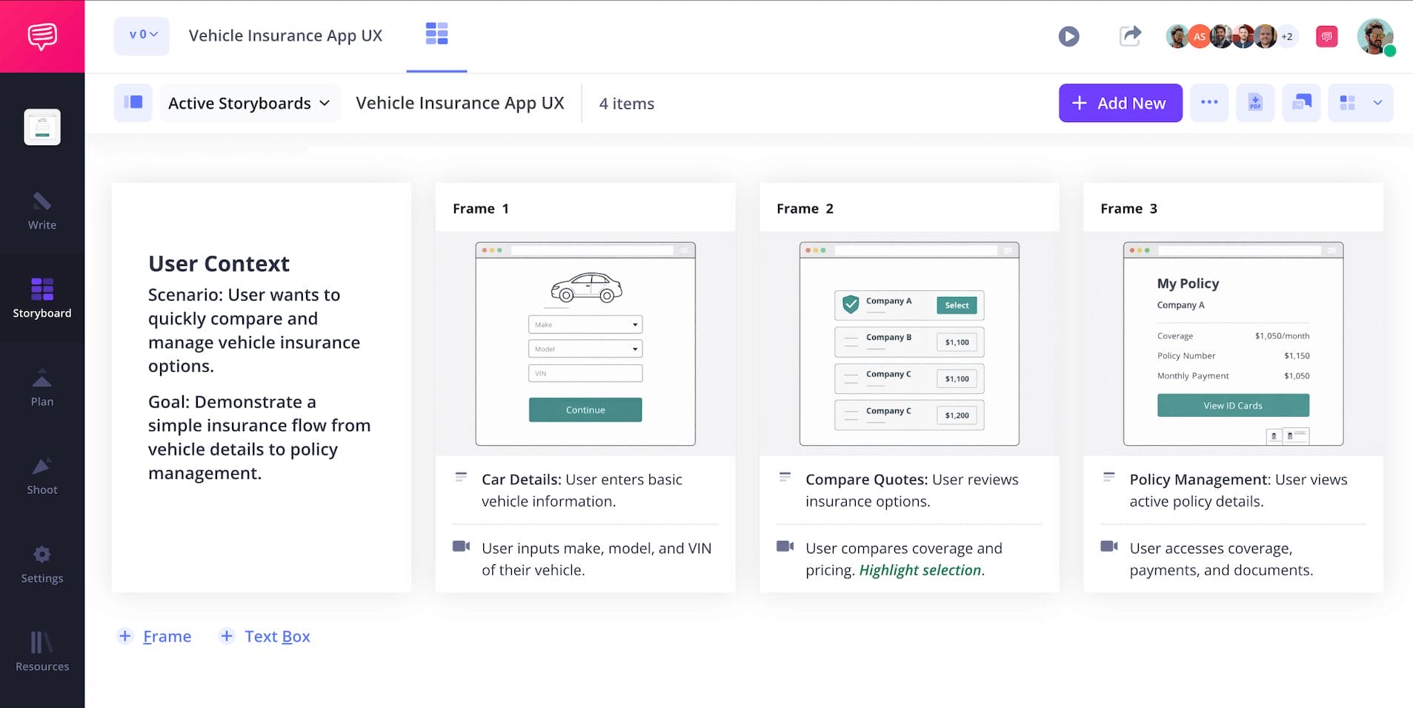Click the playback button in the top bar
This screenshot has height=708, width=1413.
1068,36
